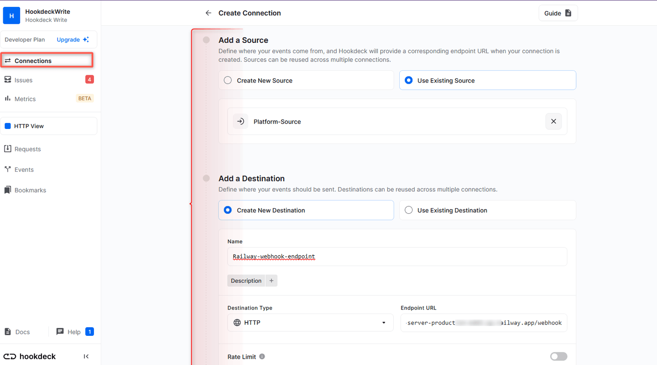This screenshot has height=365, width=657.
Task: Select the Create New Source radio button
Action: coord(228,80)
